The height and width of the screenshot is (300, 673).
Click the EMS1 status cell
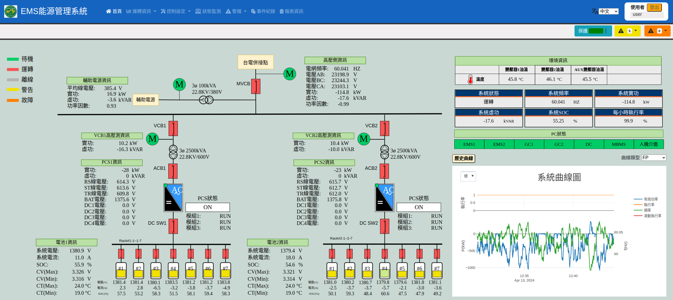point(469,144)
